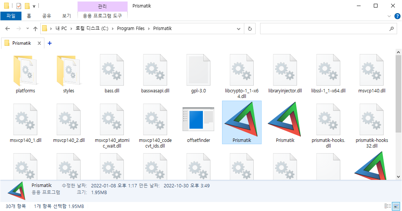Click the 1.95MB size value in details pane

(99, 193)
